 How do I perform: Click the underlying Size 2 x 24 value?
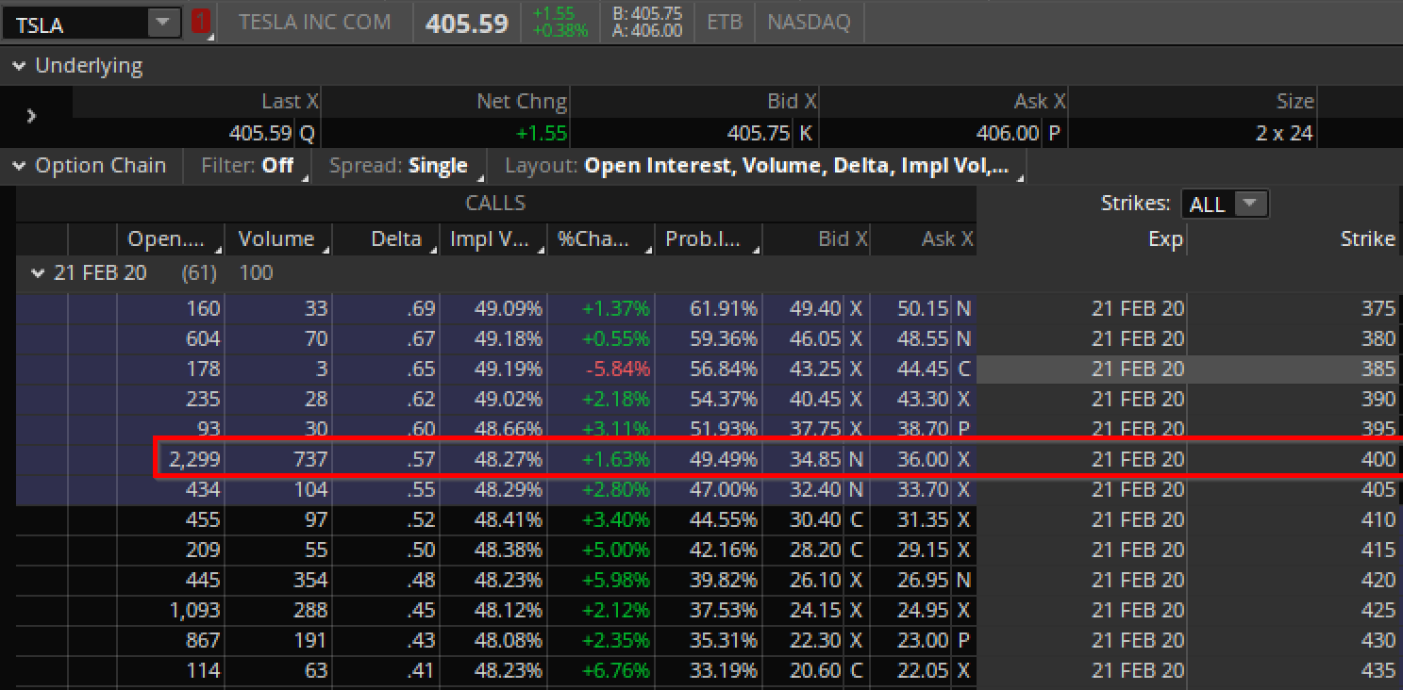[1284, 134]
